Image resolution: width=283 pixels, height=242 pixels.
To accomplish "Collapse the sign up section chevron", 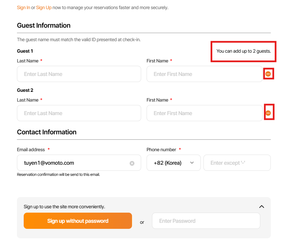I will [261, 207].
